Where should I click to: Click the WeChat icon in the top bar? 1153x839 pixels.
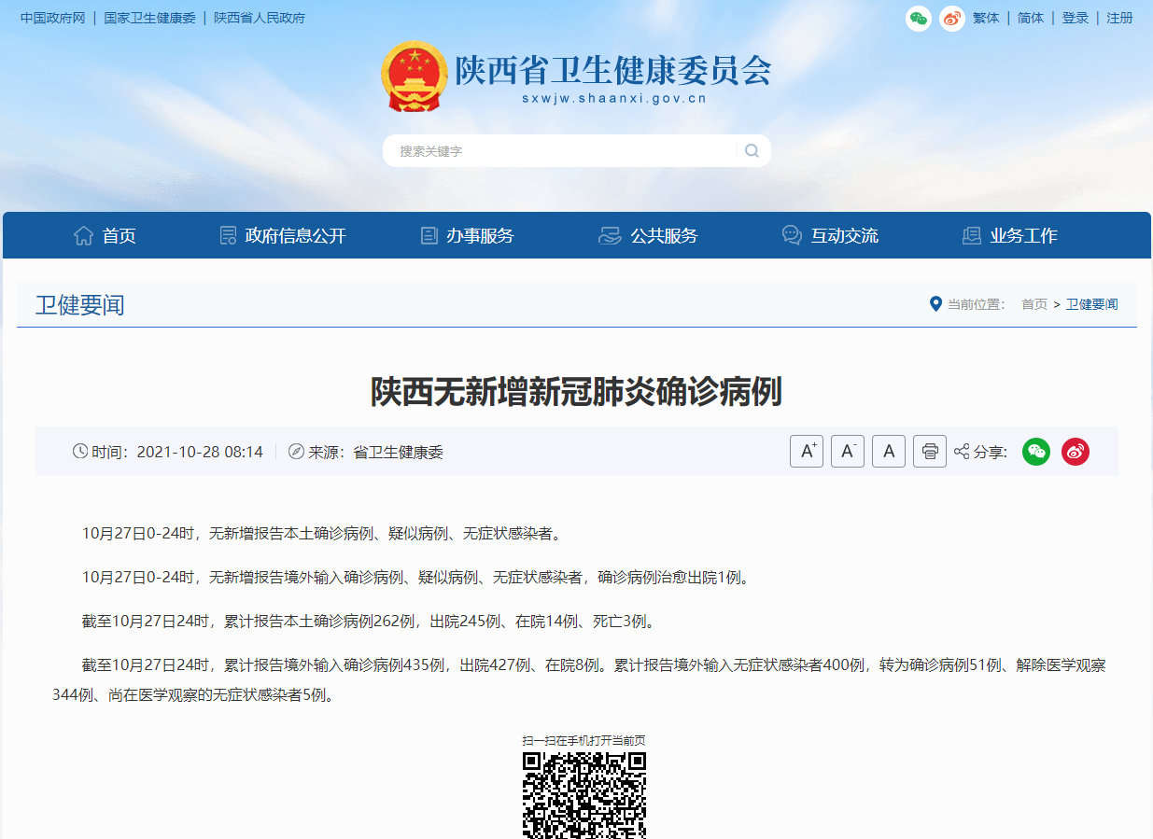(918, 18)
